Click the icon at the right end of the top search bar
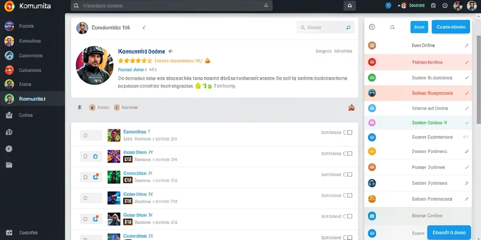This screenshot has width=481, height=240. pos(266,6)
